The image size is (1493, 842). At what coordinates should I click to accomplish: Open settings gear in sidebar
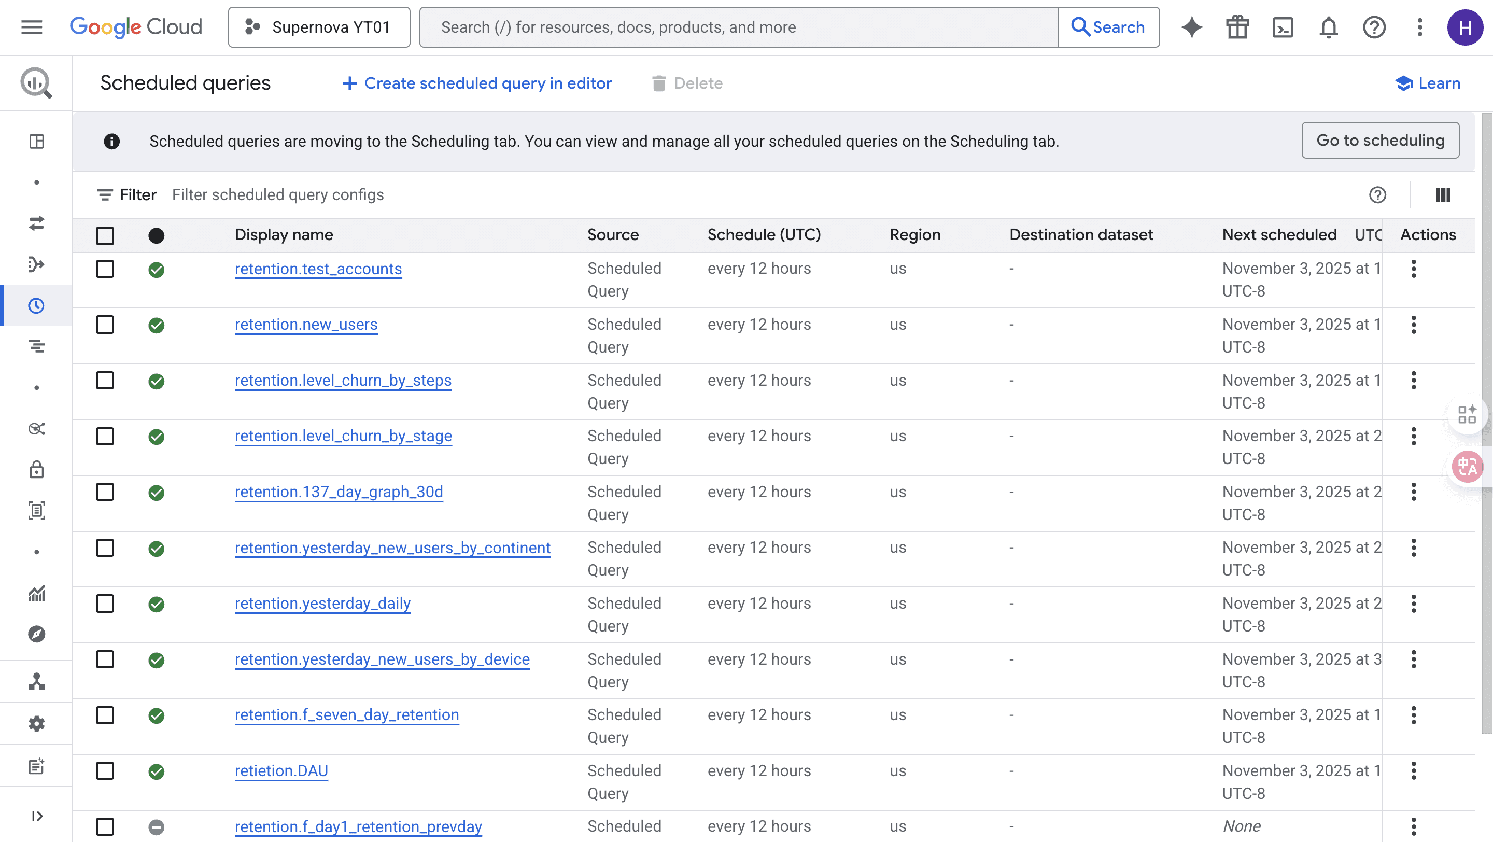click(x=36, y=723)
